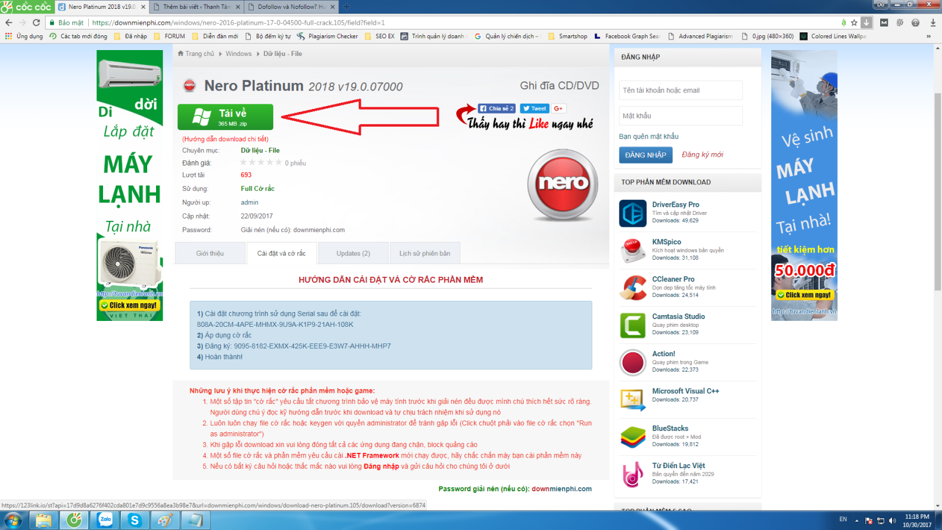Image resolution: width=942 pixels, height=530 pixels.
Task: Open the DriverEasy Pro software icon
Action: point(633,213)
